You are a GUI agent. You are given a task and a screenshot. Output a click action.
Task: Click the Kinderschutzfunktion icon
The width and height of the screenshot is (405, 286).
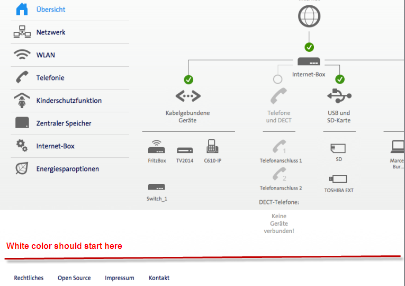tap(22, 100)
